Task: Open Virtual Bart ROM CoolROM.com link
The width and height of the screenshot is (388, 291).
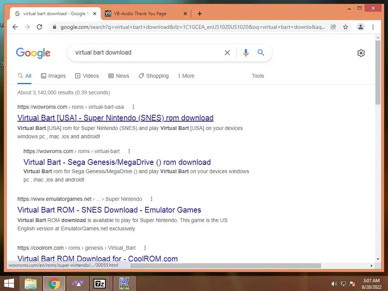Action: pos(97,258)
